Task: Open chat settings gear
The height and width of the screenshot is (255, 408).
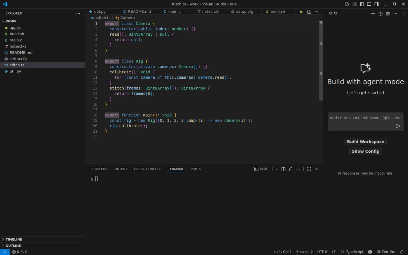Action: 388,13
